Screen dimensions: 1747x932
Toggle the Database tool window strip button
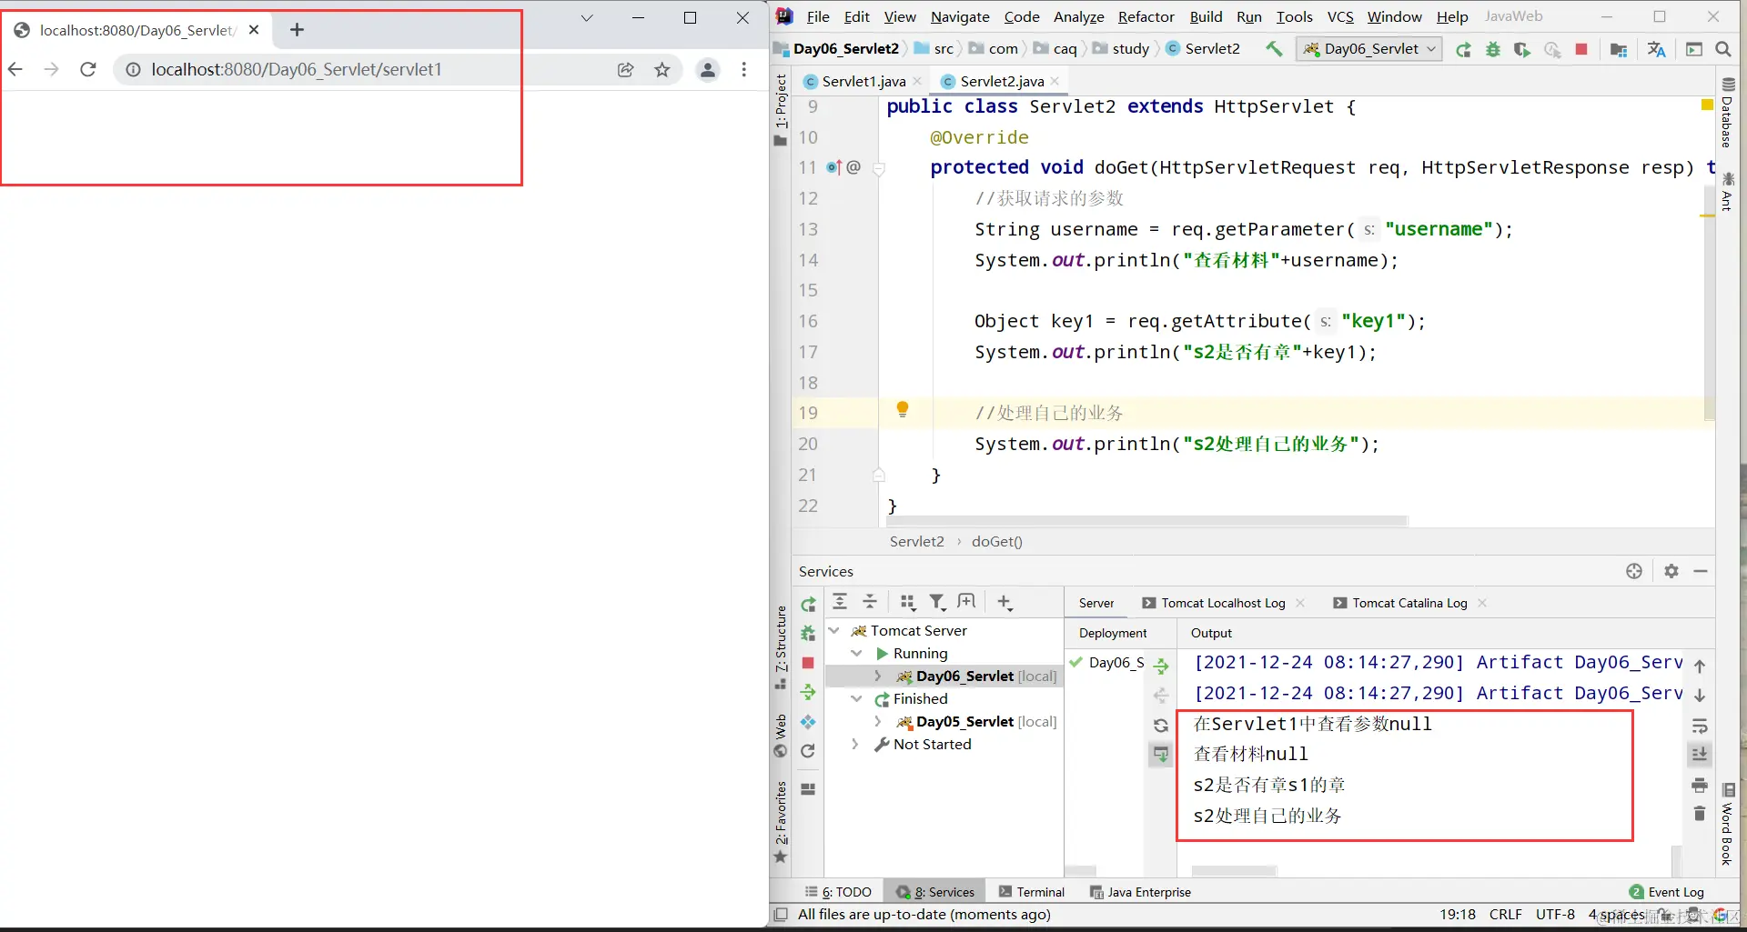click(1727, 113)
